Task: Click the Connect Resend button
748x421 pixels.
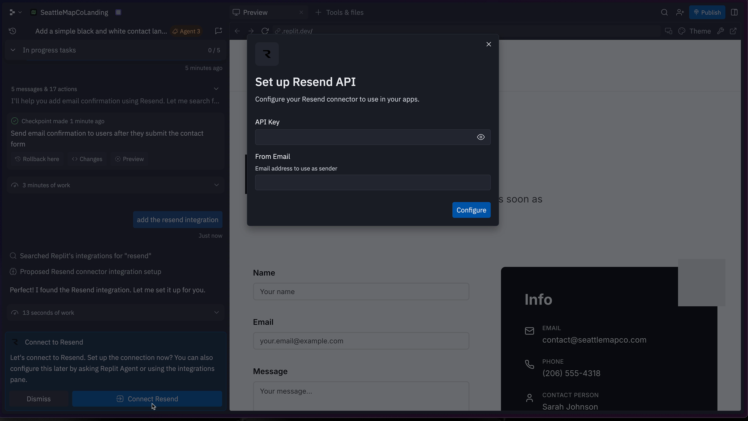Action: [x=147, y=399]
